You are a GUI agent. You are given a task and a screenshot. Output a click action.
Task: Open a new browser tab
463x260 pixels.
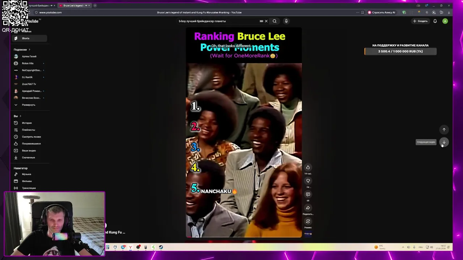[95, 5]
